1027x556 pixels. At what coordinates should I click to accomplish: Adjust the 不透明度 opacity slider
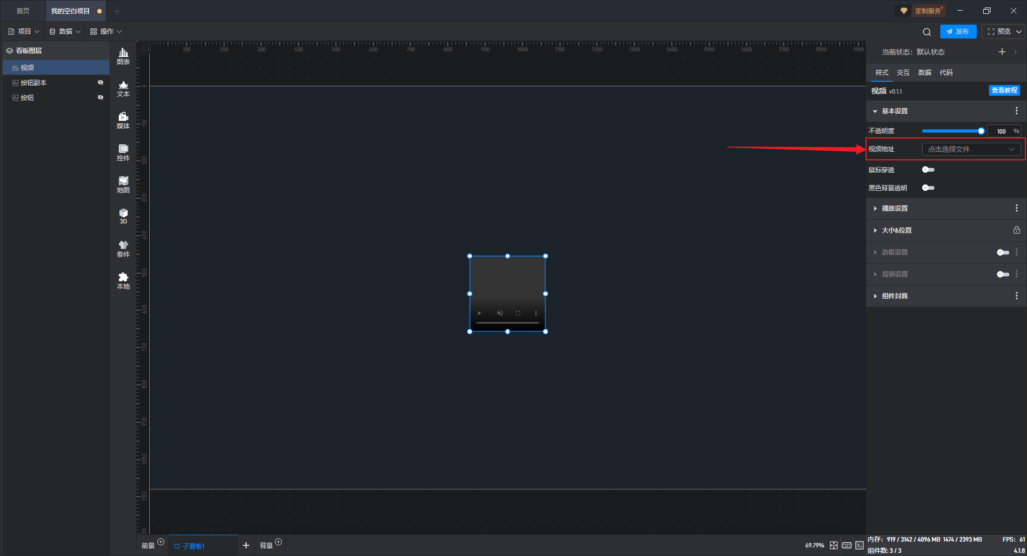coord(953,131)
